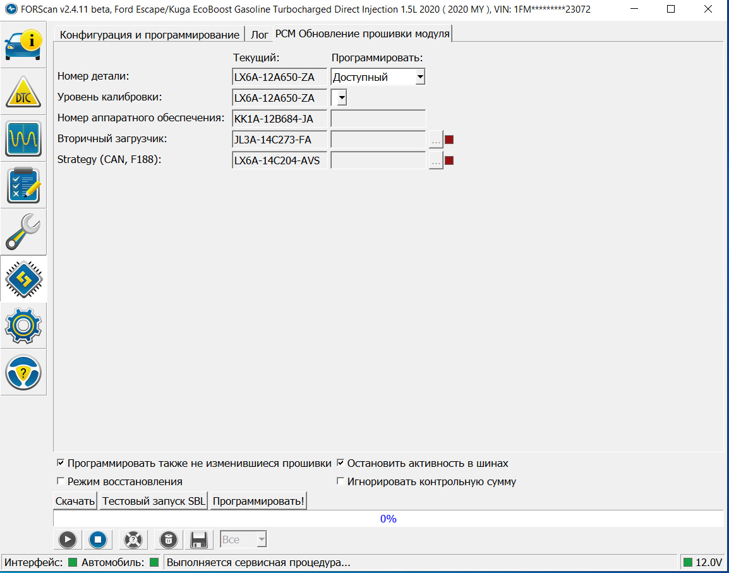729x573 pixels.
Task: Open the DTC trouble codes section
Action: 23,92
